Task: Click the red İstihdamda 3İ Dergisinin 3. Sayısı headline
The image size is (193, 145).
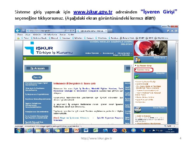Action: click(75, 84)
